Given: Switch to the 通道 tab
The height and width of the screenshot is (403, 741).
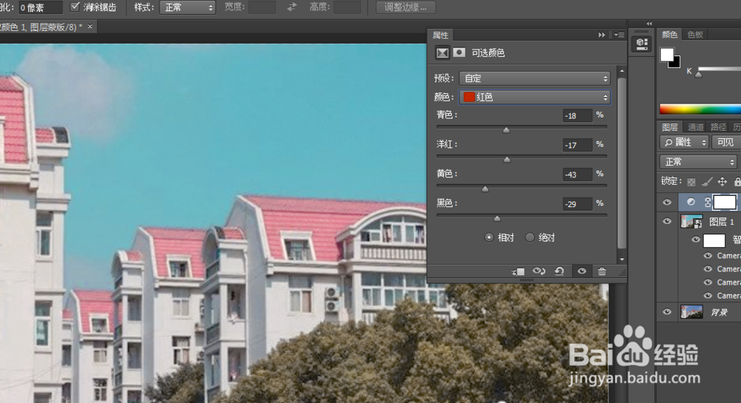Looking at the screenshot, I should 695,126.
